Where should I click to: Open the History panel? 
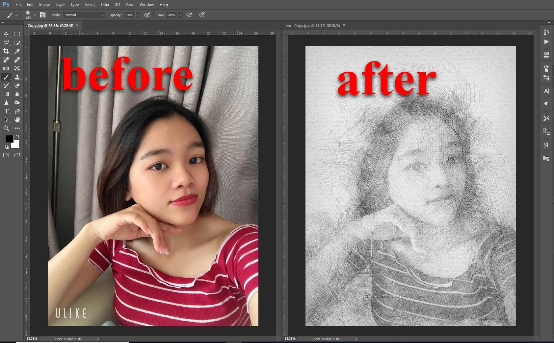546,33
